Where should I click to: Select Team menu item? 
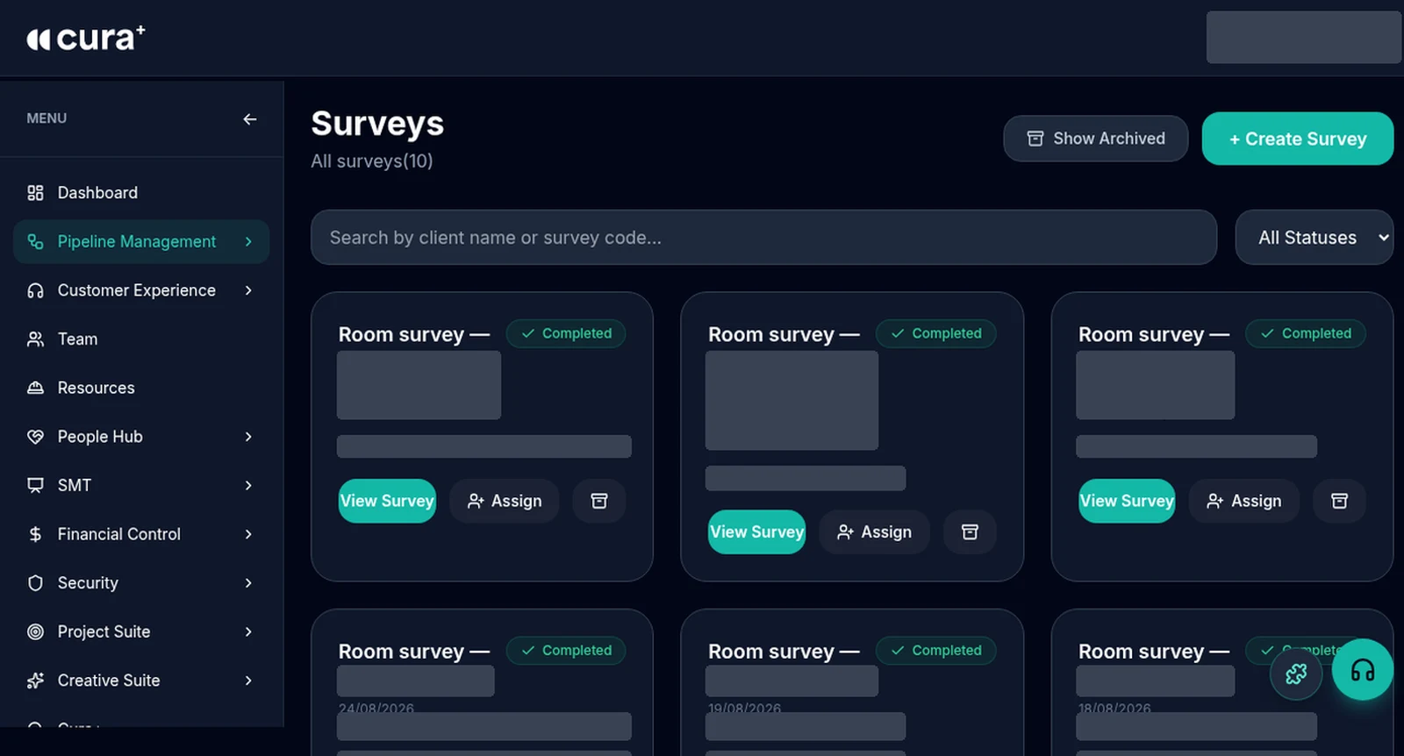pyautogui.click(x=141, y=339)
